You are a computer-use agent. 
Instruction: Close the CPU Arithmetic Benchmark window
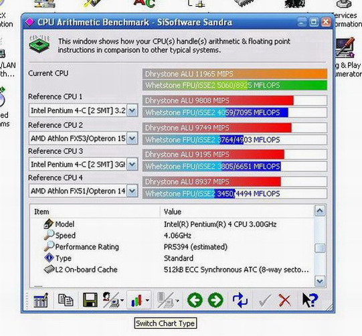[x=326, y=22]
